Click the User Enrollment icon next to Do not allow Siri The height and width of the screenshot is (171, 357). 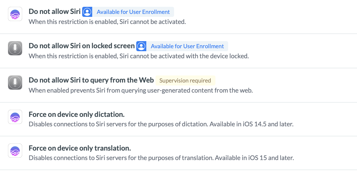coord(87,12)
